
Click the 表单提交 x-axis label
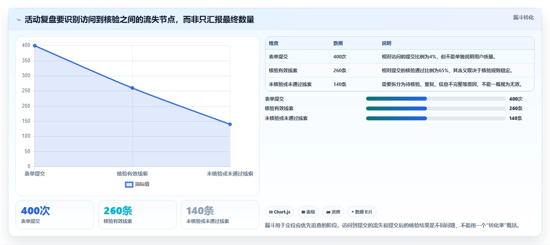(x=35, y=174)
